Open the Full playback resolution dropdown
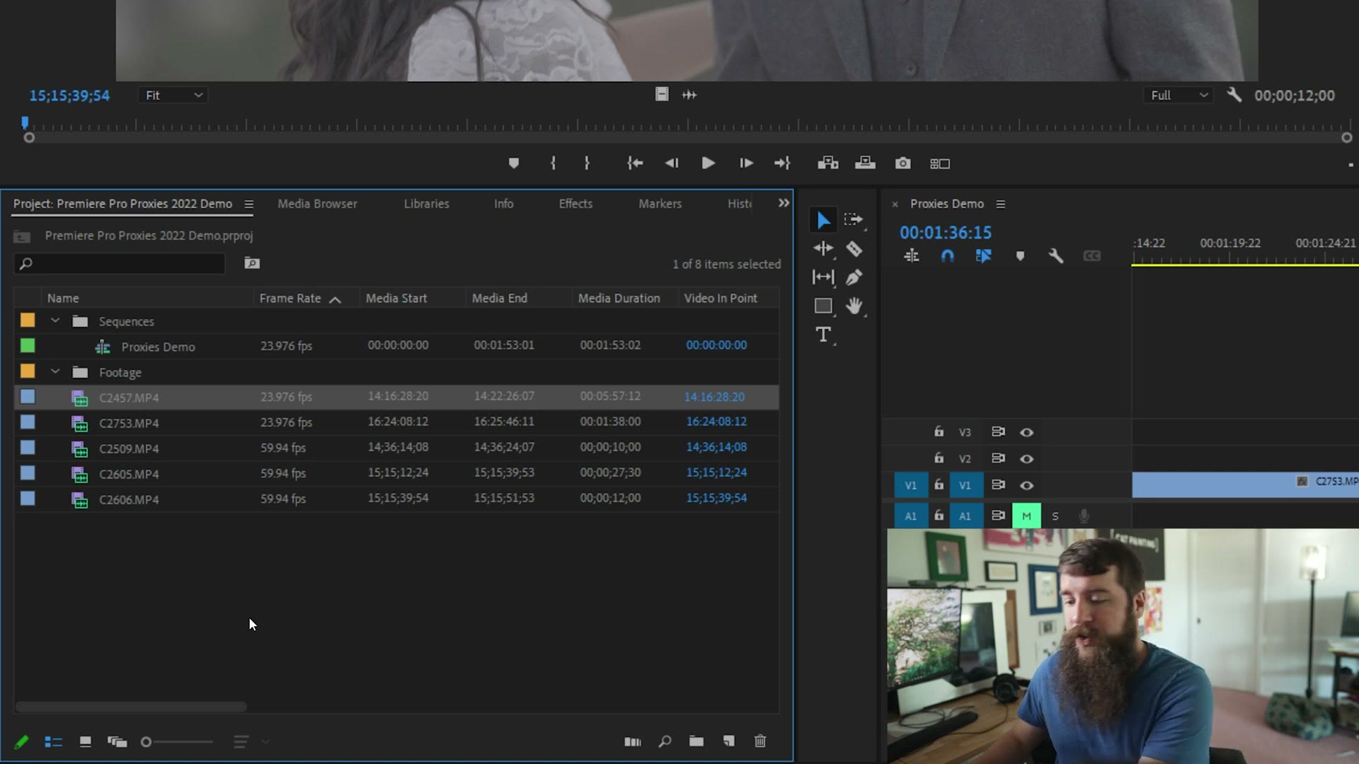1359x764 pixels. [1178, 95]
